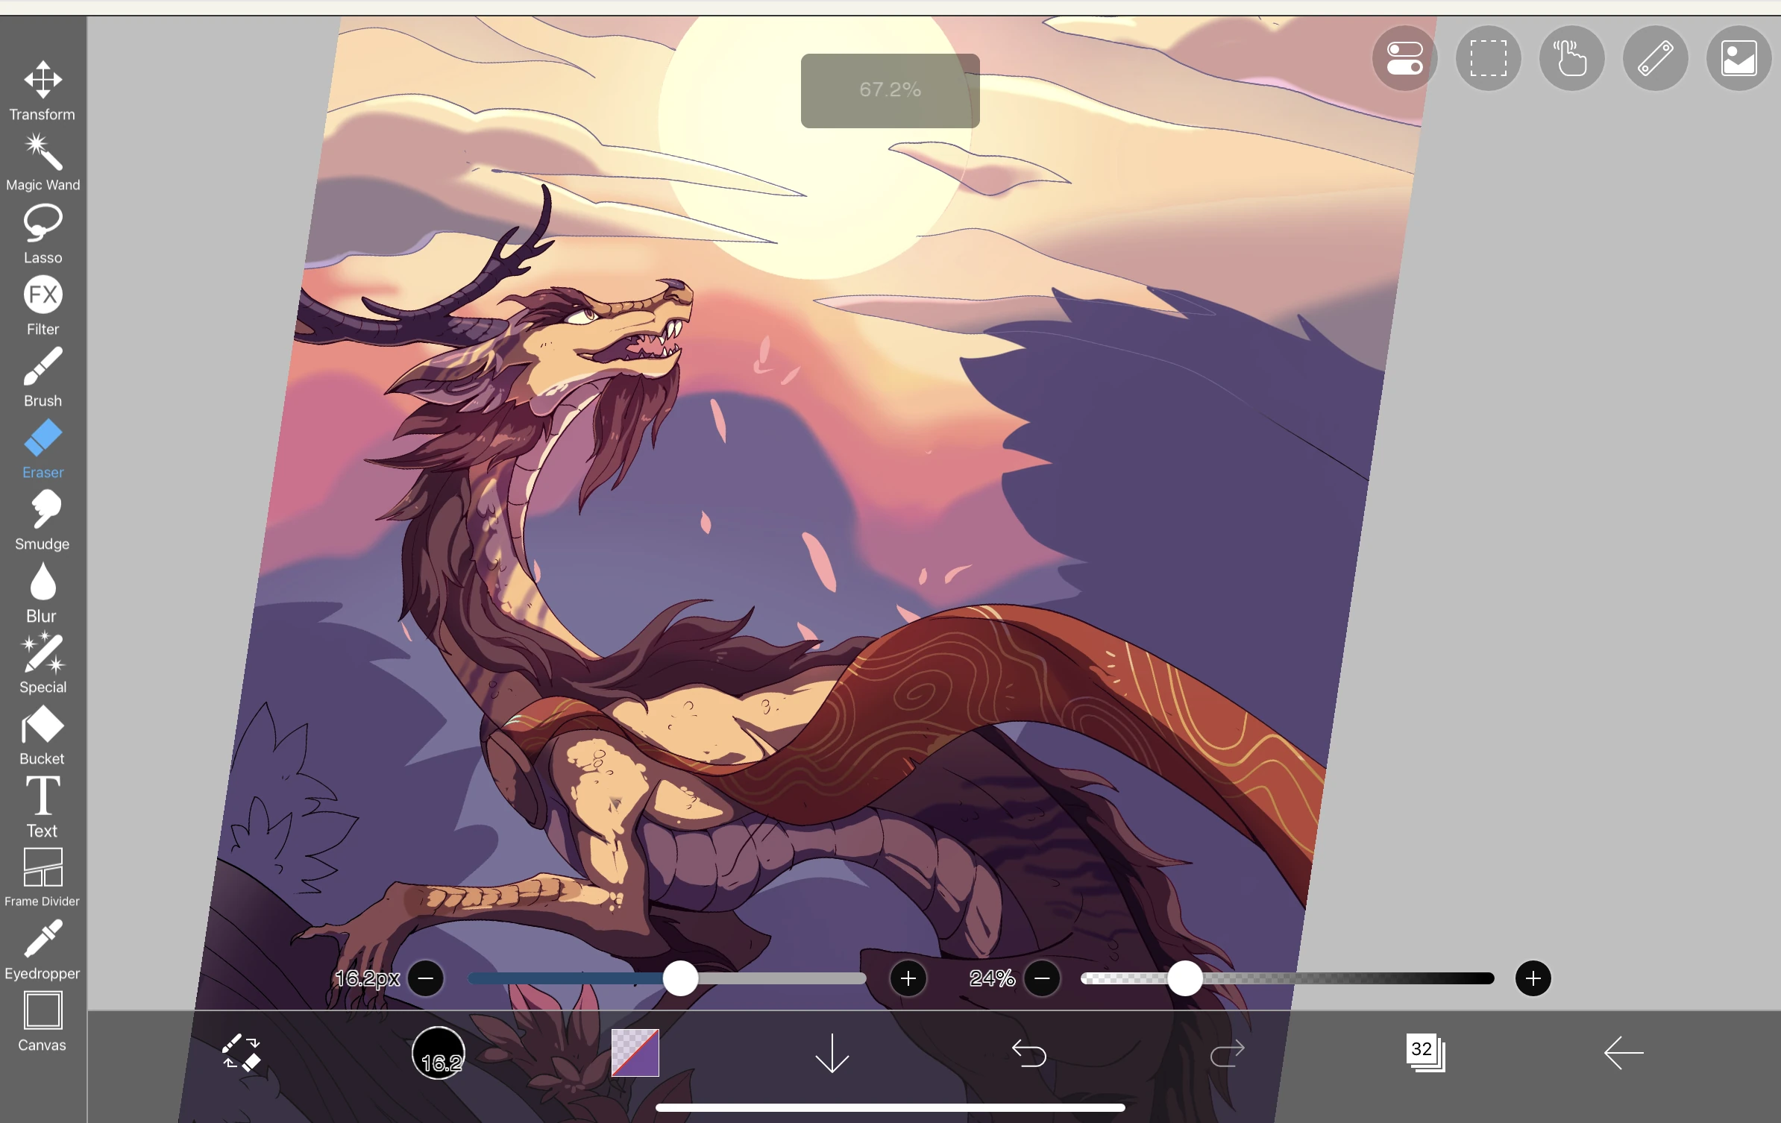Activate the finger-touch gesture mode

click(x=1571, y=57)
